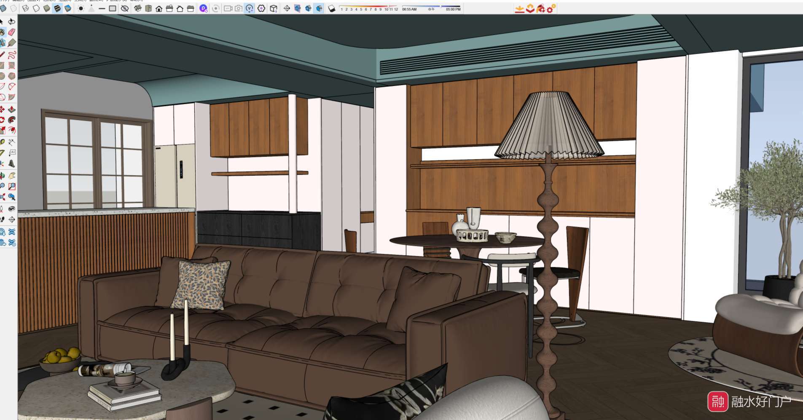Toggle Section Fill display
The height and width of the screenshot is (420, 803).
pos(319,8)
